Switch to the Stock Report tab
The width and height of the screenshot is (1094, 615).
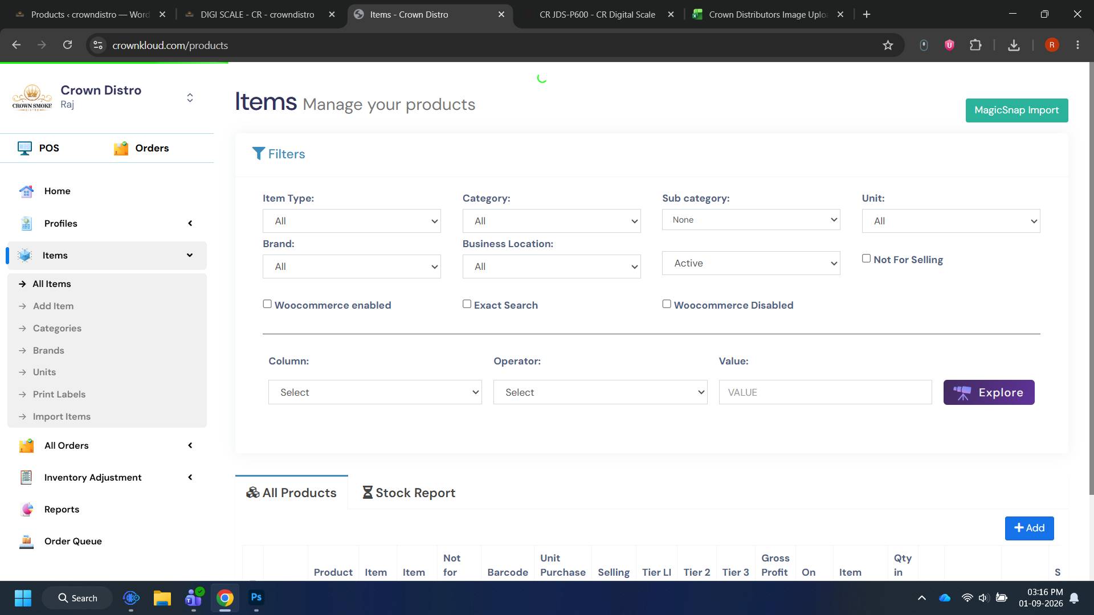[409, 493]
